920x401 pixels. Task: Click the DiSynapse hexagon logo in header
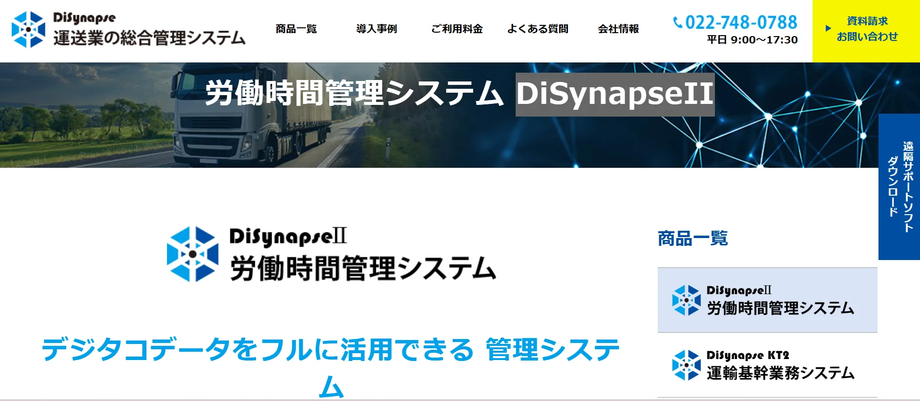[x=28, y=29]
